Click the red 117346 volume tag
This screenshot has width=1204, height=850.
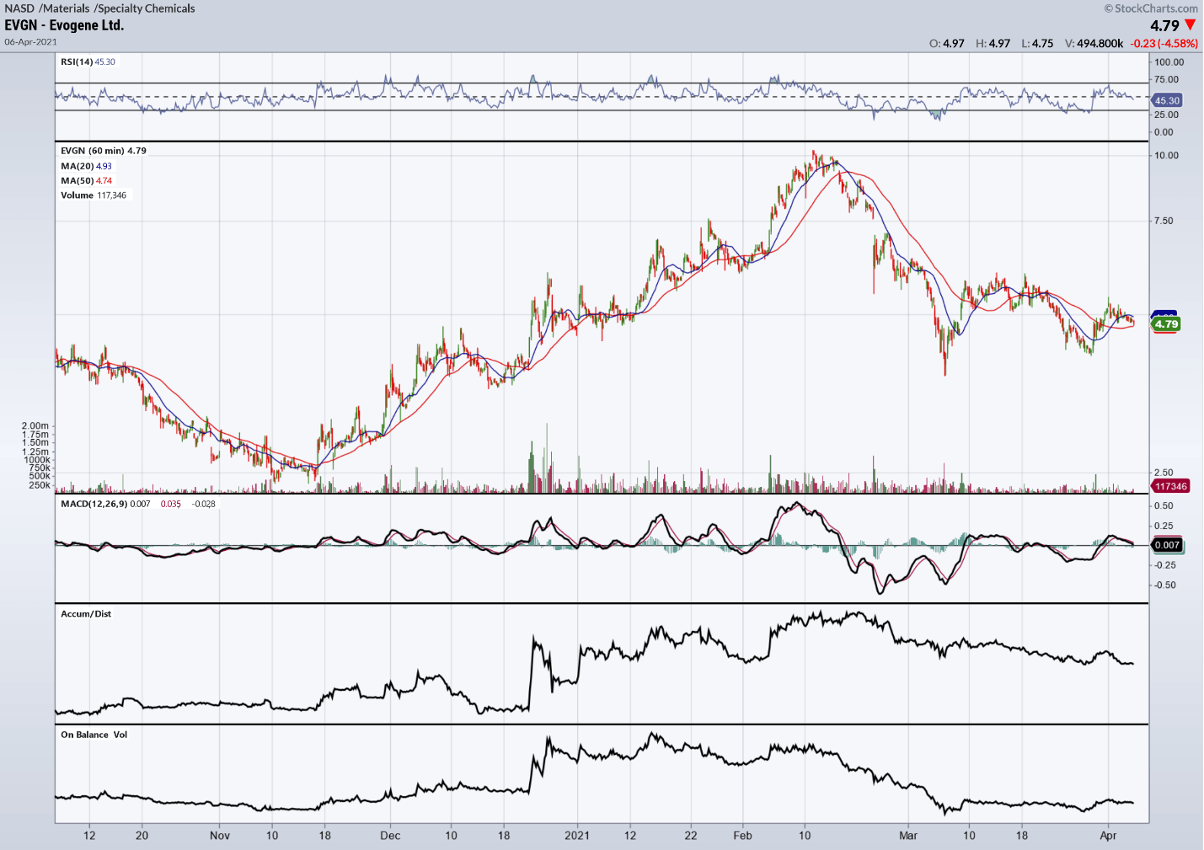[1170, 486]
